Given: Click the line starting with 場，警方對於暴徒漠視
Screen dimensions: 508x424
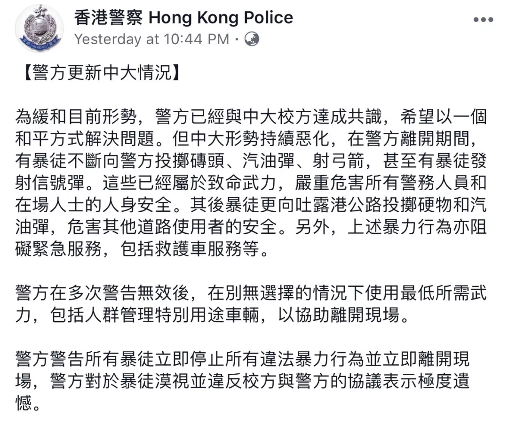Looking at the screenshot, I should pyautogui.click(x=242, y=383).
